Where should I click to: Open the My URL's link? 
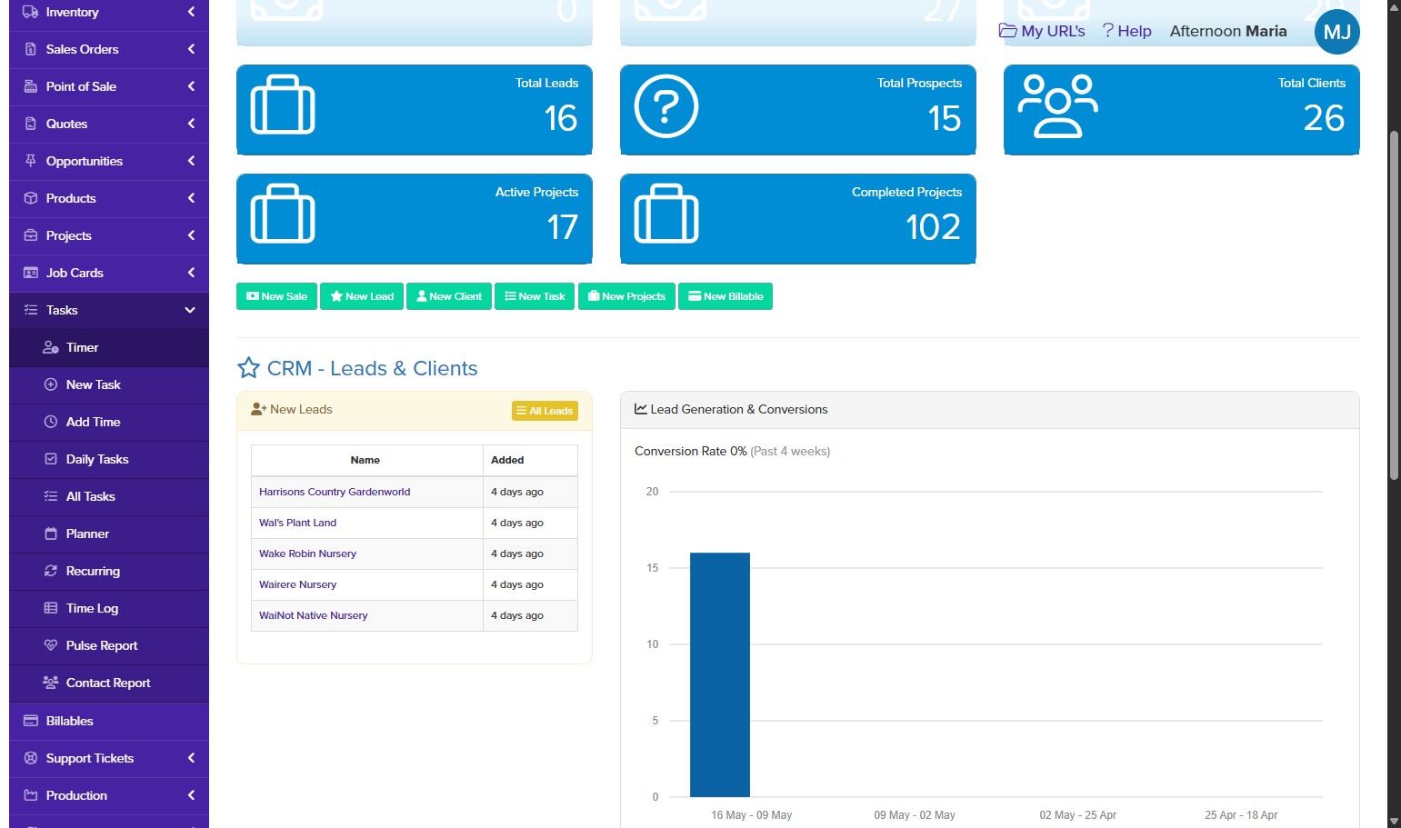(x=1042, y=31)
